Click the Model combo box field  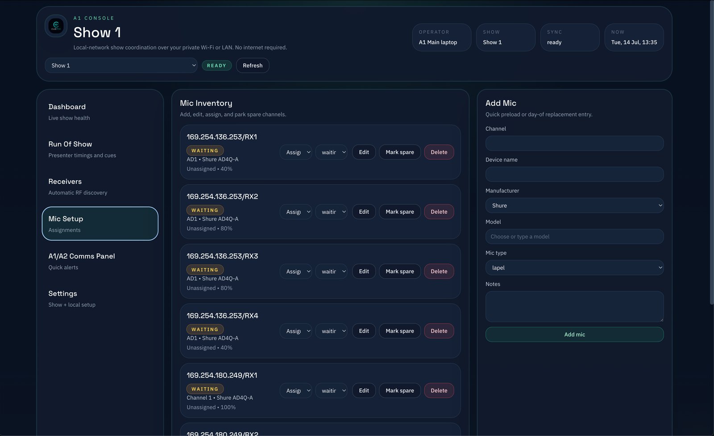pos(574,237)
